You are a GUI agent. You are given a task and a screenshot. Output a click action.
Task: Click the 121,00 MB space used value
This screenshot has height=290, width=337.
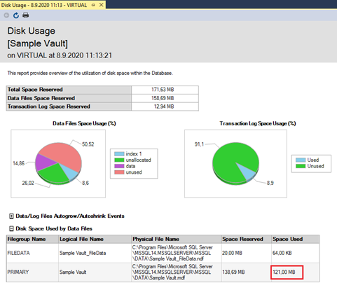pyautogui.click(x=284, y=272)
